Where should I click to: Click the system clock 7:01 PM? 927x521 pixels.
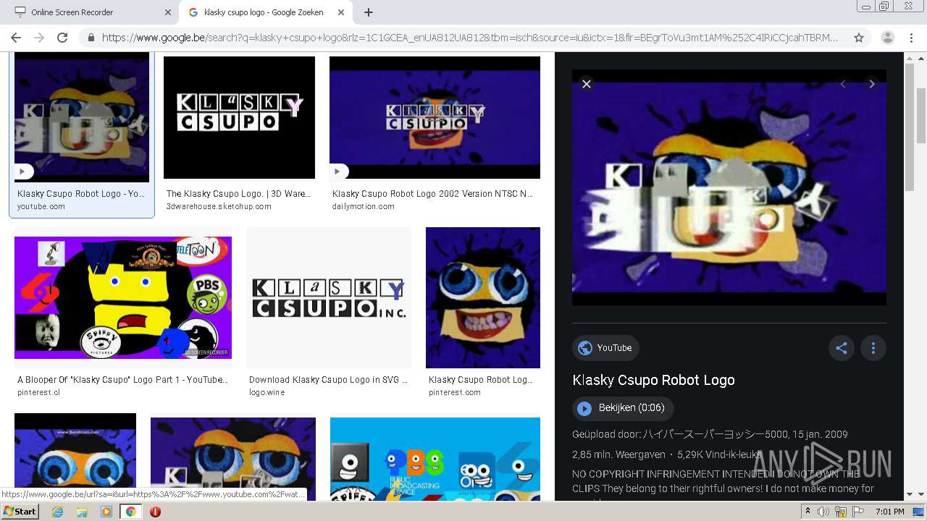889,512
